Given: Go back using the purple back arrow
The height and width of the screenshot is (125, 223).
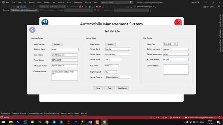Looking at the screenshot, I should [32, 30].
